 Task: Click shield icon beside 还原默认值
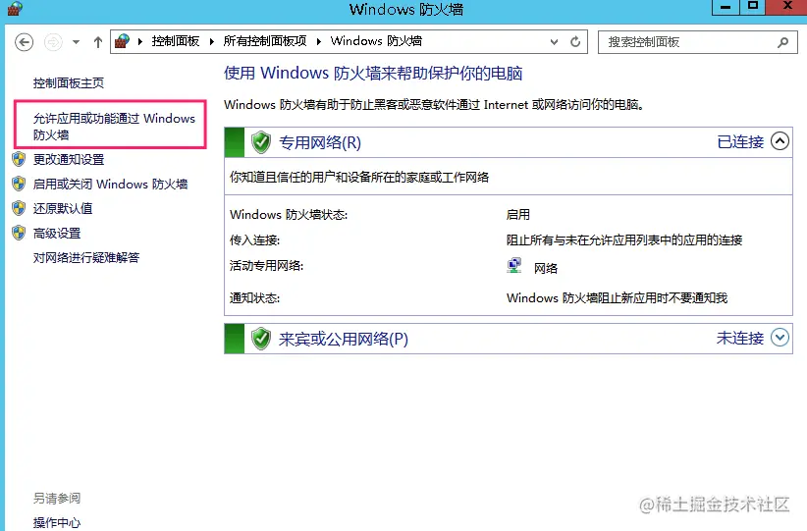[x=19, y=208]
